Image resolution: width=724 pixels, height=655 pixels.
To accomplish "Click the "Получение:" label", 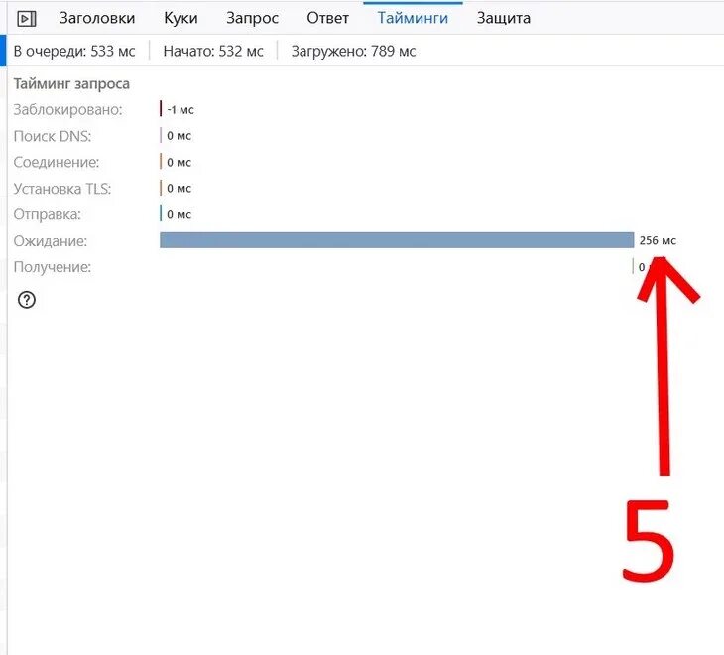I will 53,267.
